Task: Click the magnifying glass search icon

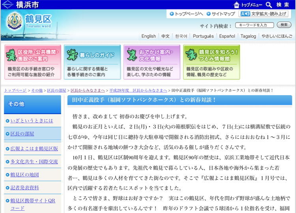Action: [269, 5]
